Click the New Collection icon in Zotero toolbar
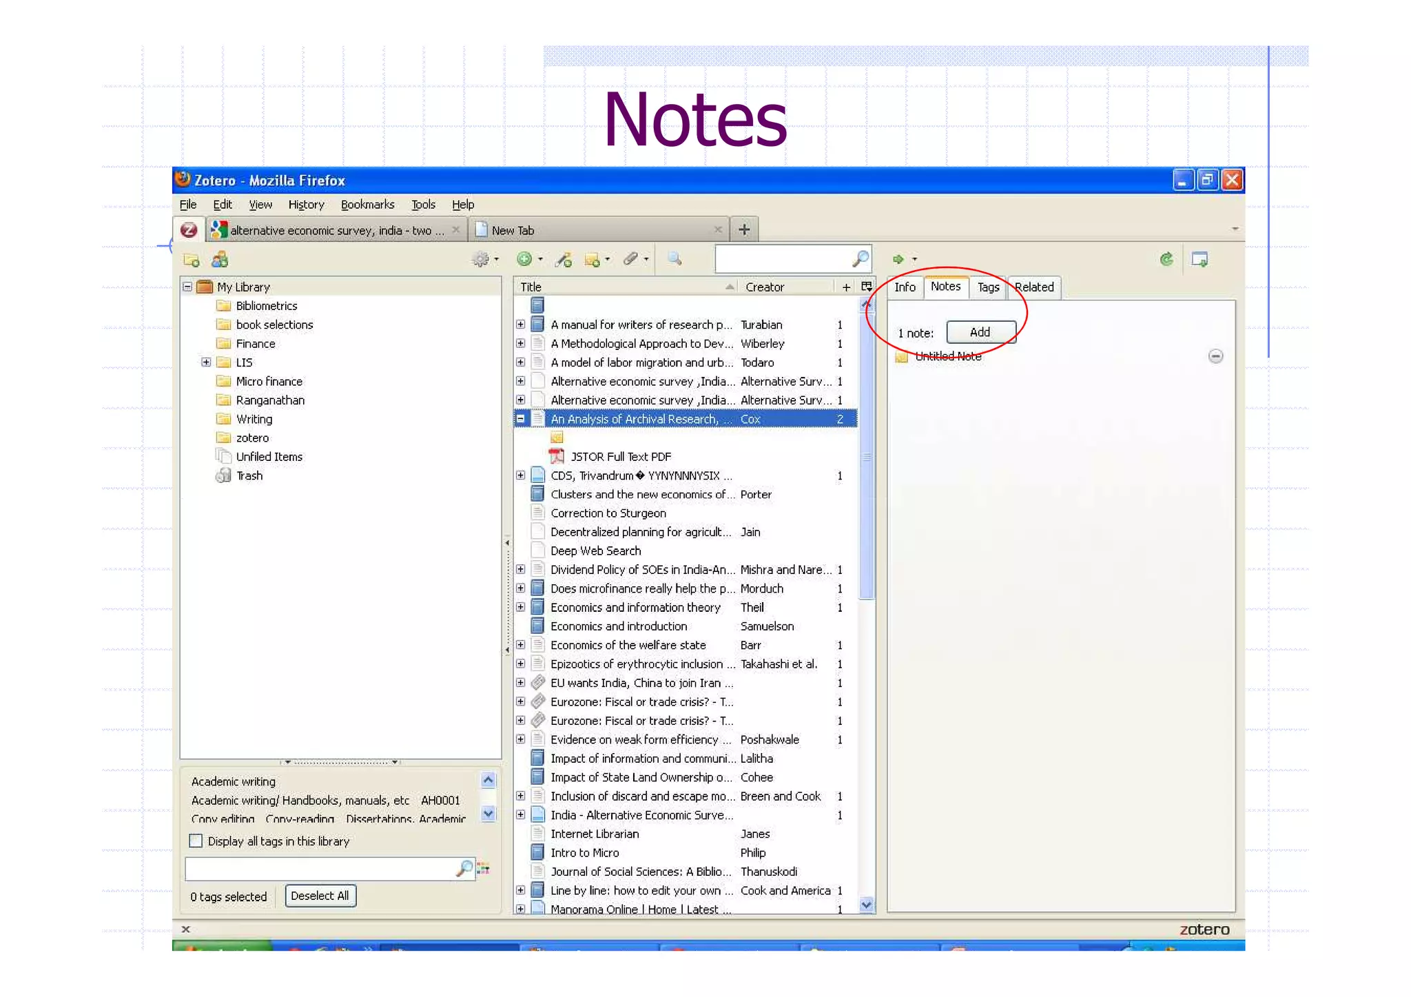This screenshot has height=997, width=1411. coord(192,260)
